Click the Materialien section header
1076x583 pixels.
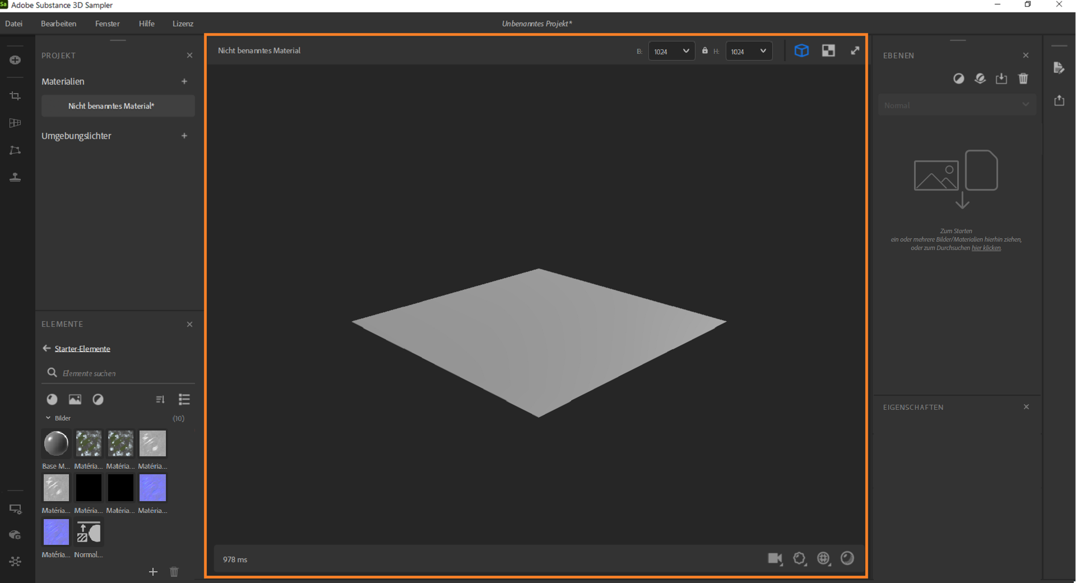pyautogui.click(x=63, y=81)
